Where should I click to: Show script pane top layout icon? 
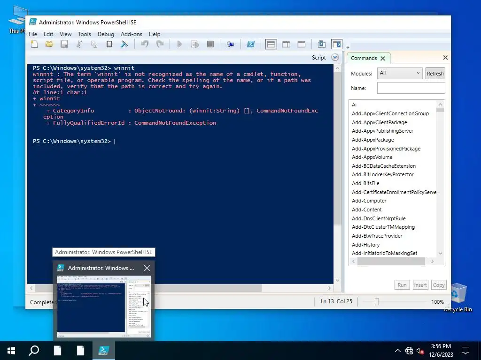(271, 44)
